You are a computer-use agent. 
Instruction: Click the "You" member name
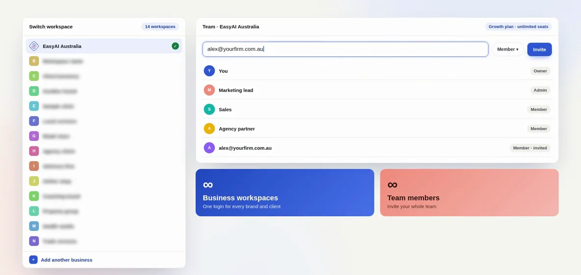click(223, 71)
